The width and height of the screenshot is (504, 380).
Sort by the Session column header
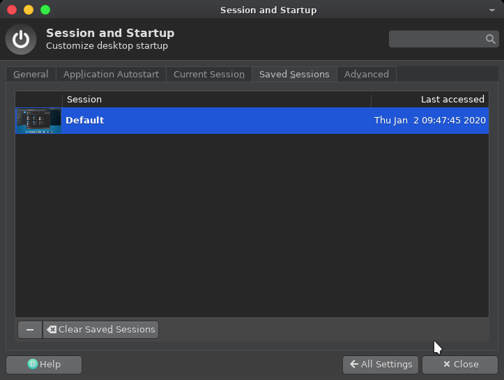pyautogui.click(x=216, y=100)
